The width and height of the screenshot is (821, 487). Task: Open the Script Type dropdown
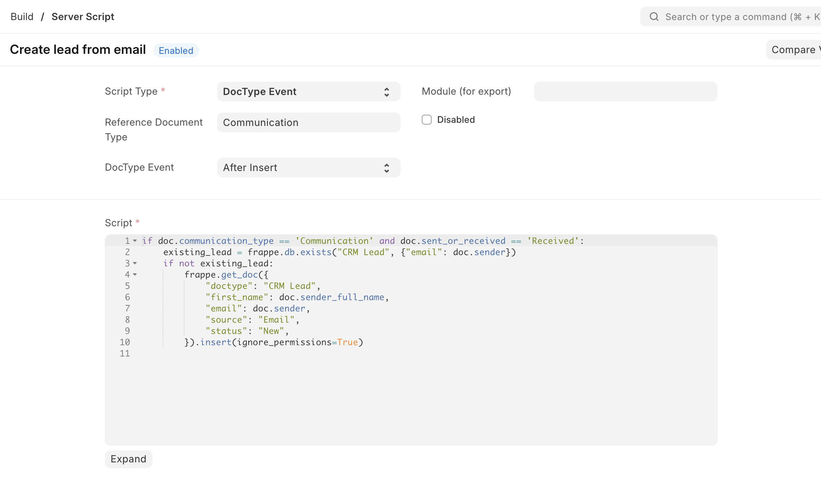[x=303, y=92]
